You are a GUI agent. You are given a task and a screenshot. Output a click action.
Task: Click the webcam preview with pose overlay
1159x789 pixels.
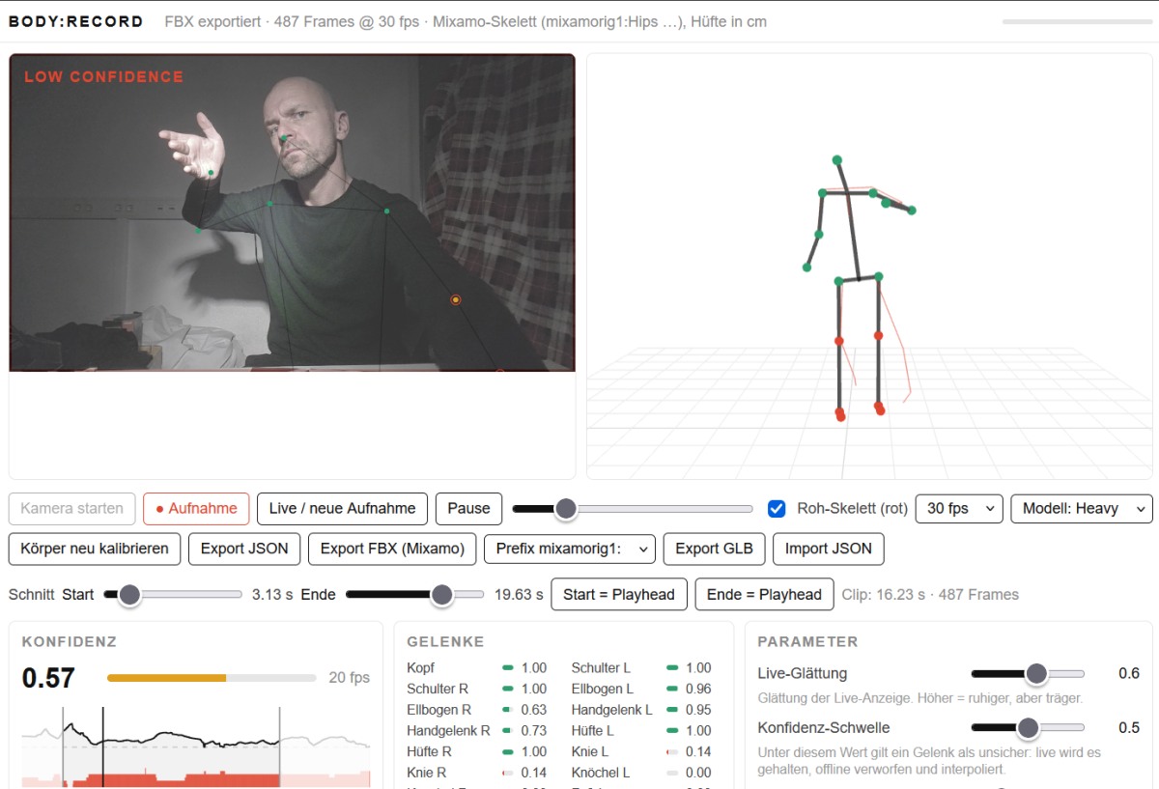292,212
